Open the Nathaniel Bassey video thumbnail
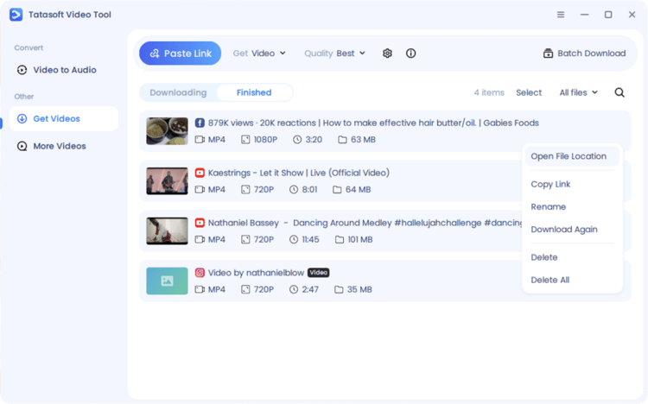Image resolution: width=648 pixels, height=404 pixels. point(167,230)
